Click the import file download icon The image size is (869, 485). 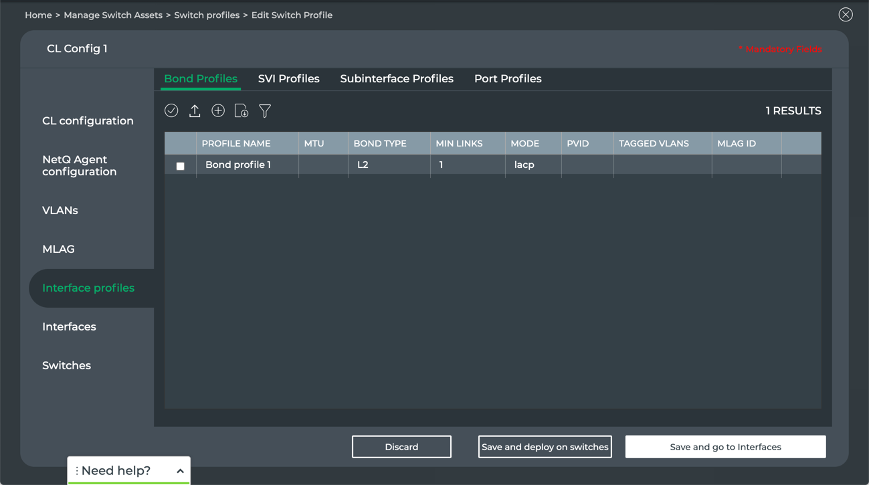click(x=242, y=111)
